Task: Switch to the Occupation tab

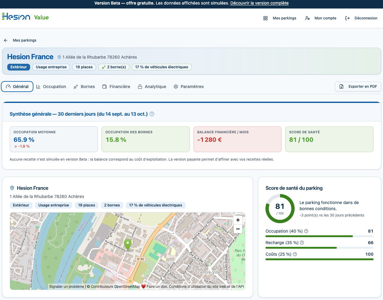Action: [x=51, y=87]
